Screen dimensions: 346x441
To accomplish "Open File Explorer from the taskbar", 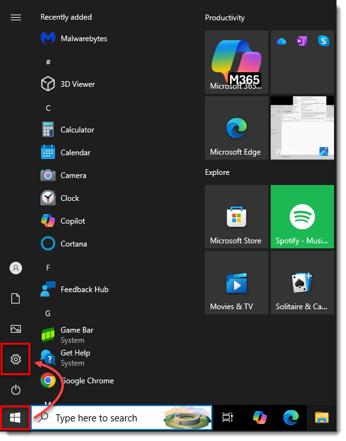I will click(322, 418).
